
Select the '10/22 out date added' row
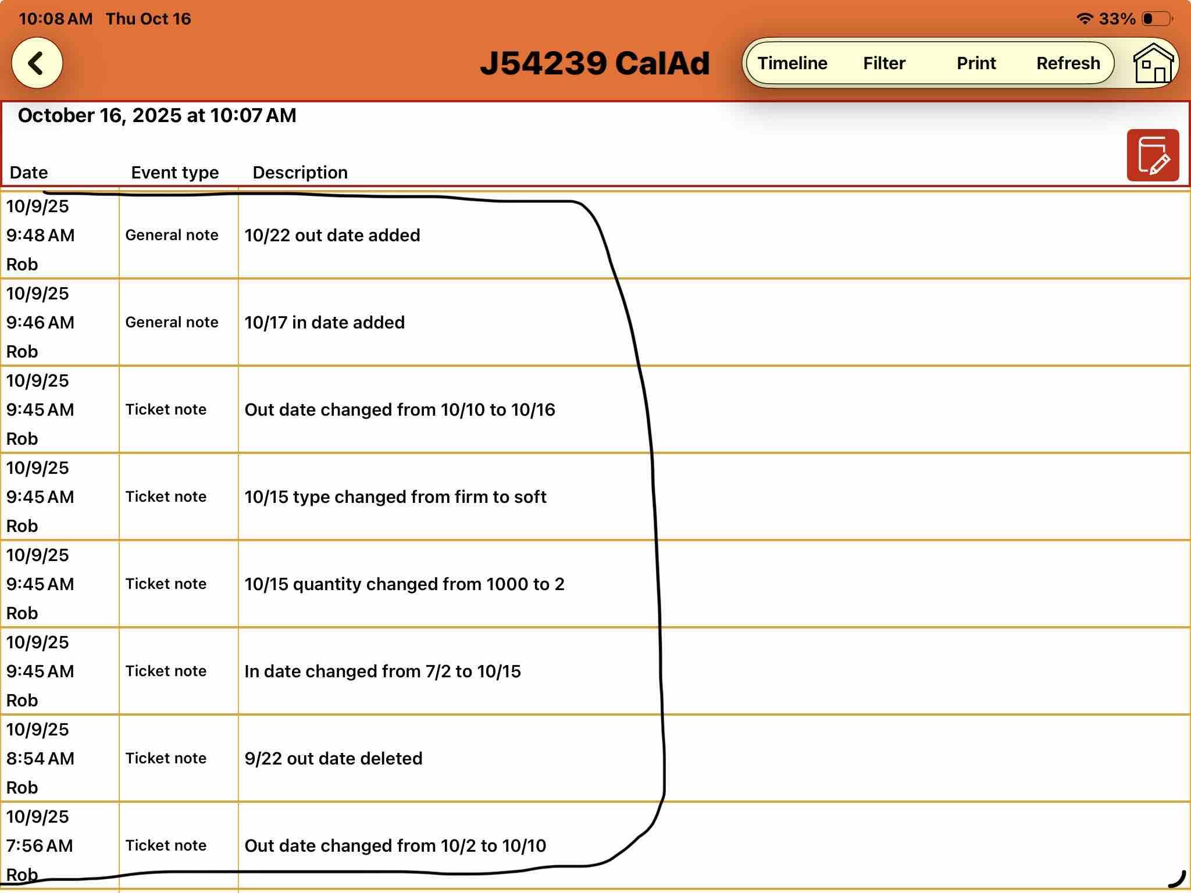click(332, 235)
